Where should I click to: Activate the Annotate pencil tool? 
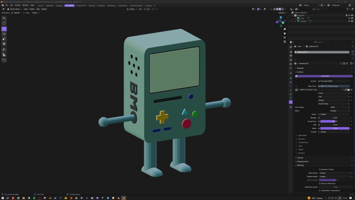4,49
